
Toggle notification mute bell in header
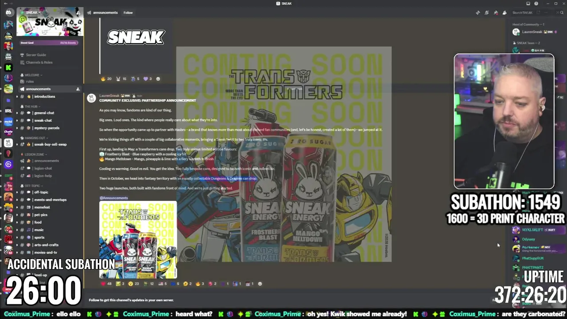pyautogui.click(x=486, y=12)
